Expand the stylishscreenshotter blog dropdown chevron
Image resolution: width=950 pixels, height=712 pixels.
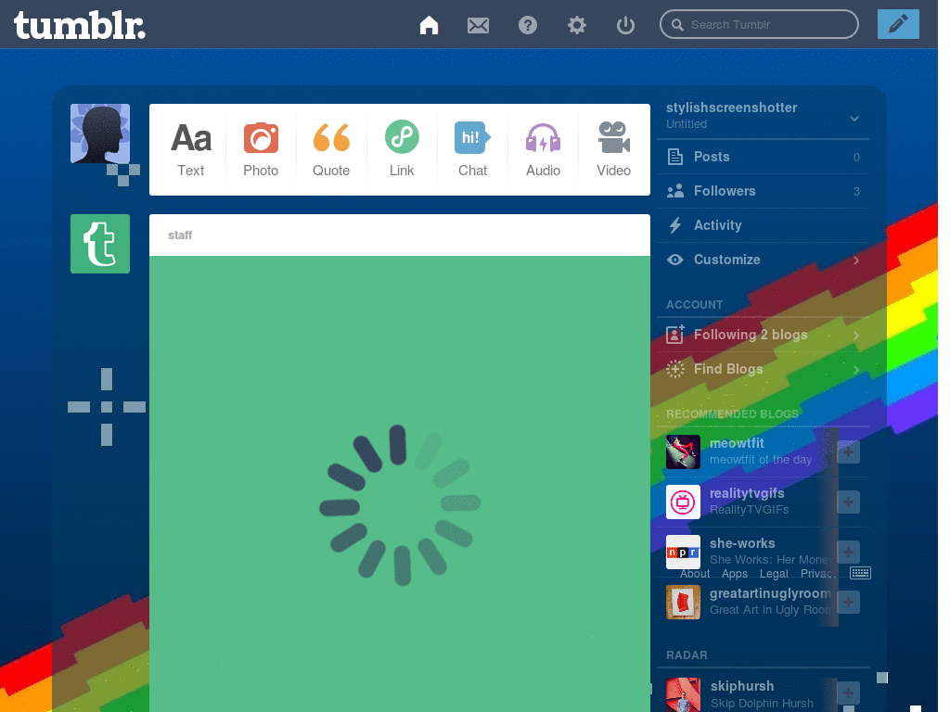click(x=854, y=119)
